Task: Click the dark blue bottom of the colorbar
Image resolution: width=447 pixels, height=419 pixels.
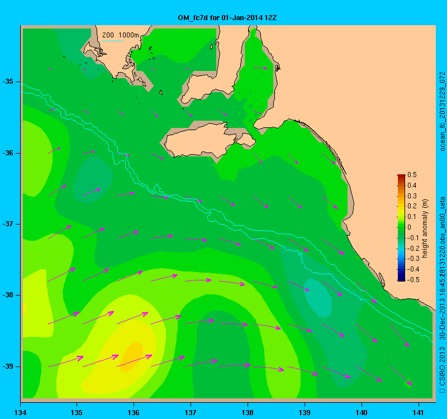Action: (x=401, y=278)
